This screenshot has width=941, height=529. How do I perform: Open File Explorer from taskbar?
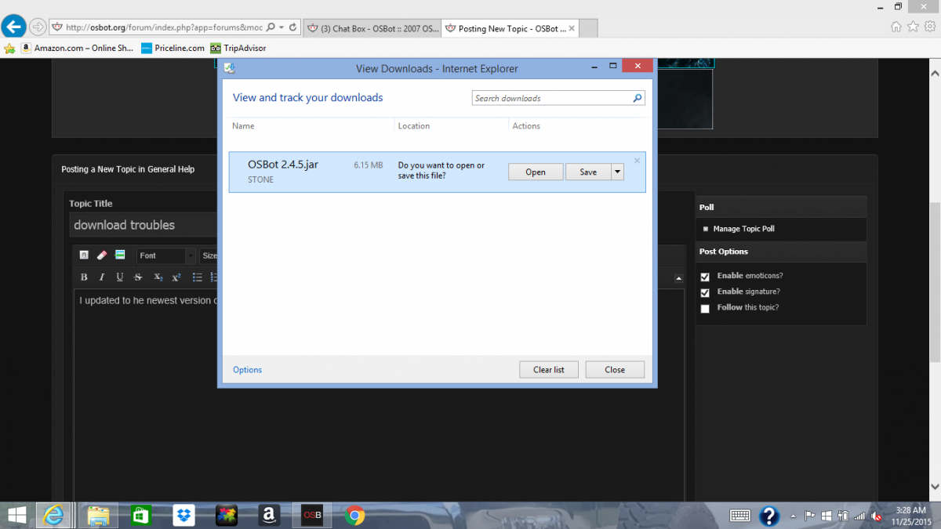pyautogui.click(x=98, y=516)
